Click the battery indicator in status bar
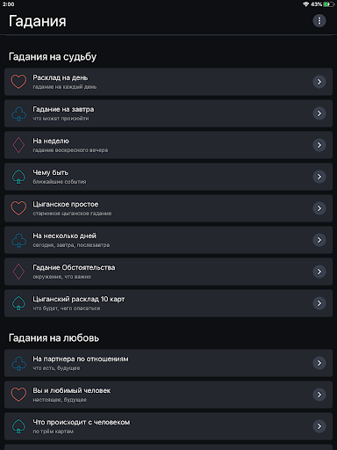The width and height of the screenshot is (337, 450). (329, 4)
